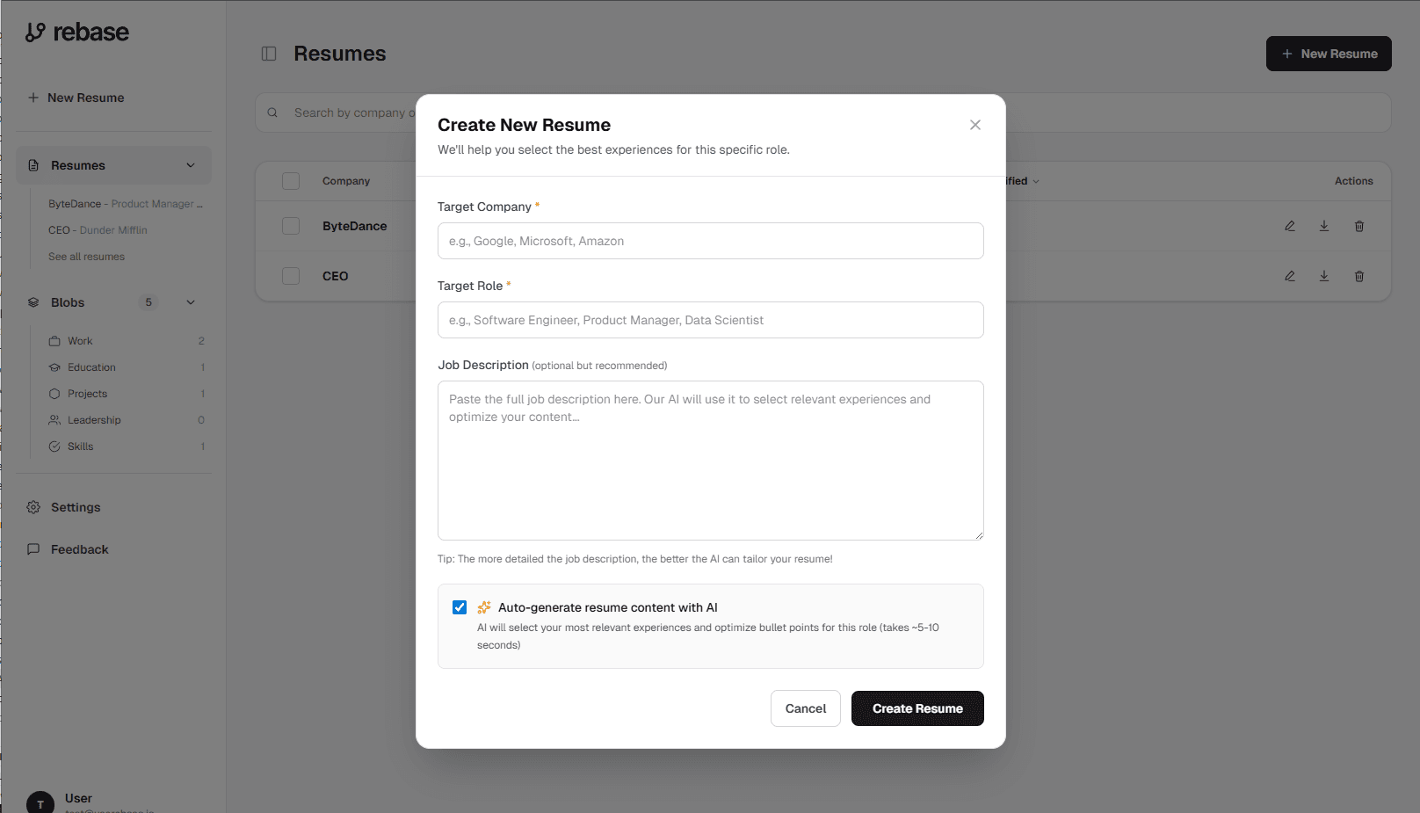Expand the Blobs section chevron

pos(190,301)
